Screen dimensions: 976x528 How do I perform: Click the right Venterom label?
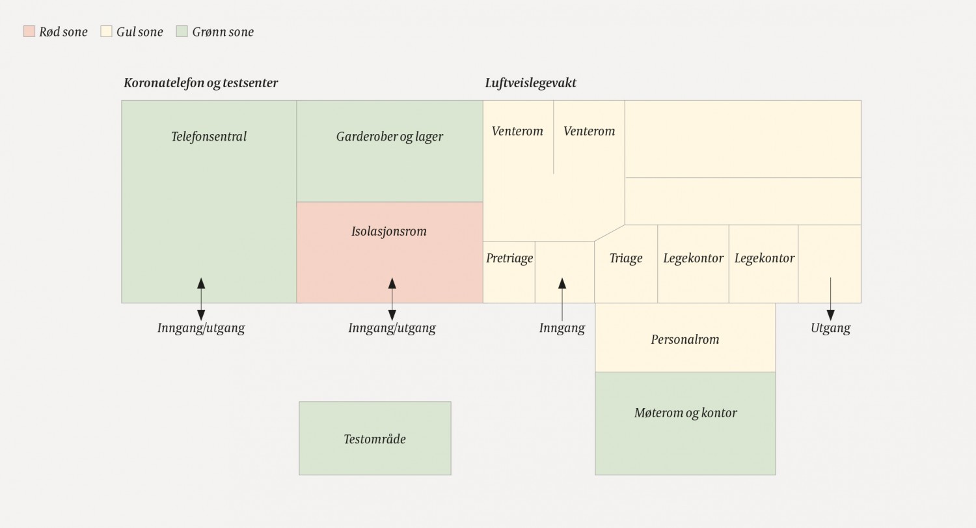(589, 131)
